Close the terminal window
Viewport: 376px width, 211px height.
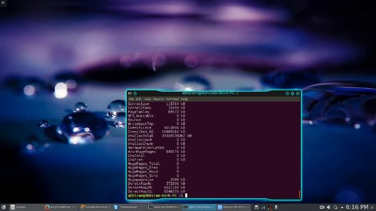point(298,94)
